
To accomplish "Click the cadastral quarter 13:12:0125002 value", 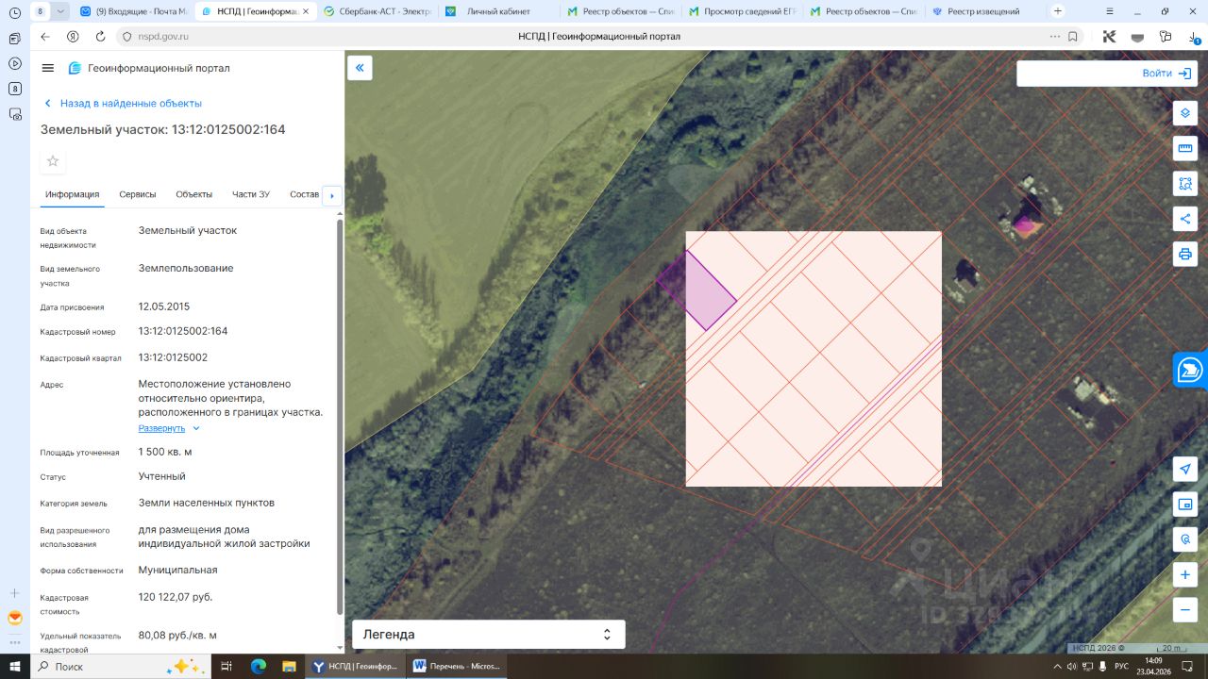I will (174, 358).
